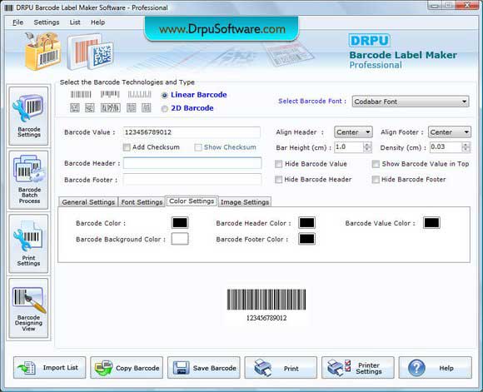Check Hide Barcode Value option
Viewport: 483px width, 392px height.
(x=278, y=164)
